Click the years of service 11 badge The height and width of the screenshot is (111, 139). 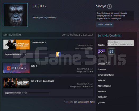(111, 51)
